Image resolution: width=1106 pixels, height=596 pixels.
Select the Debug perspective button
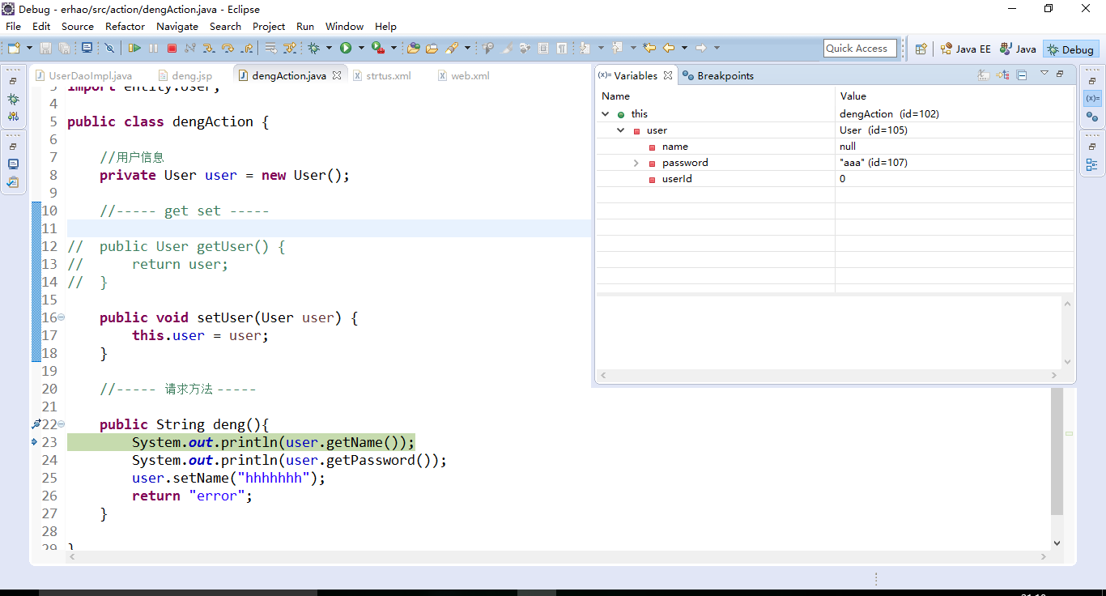pyautogui.click(x=1070, y=49)
